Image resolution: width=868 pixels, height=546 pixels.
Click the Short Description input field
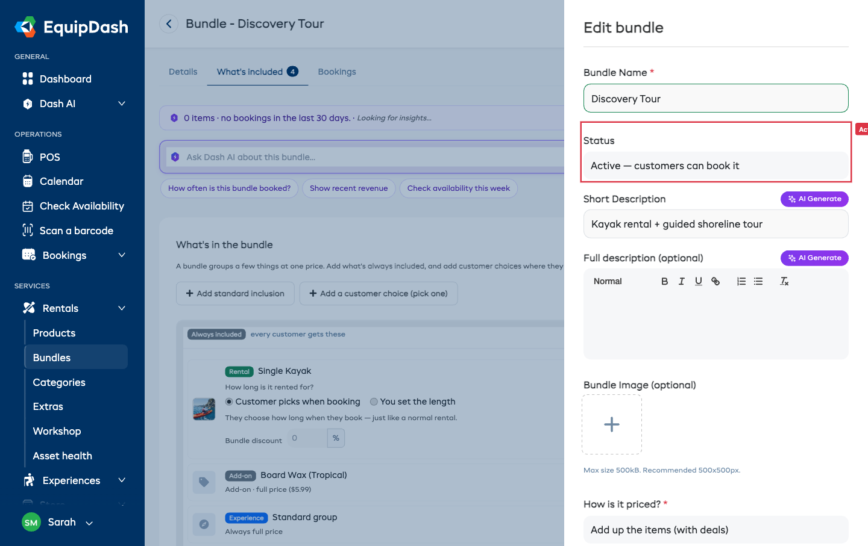point(715,224)
